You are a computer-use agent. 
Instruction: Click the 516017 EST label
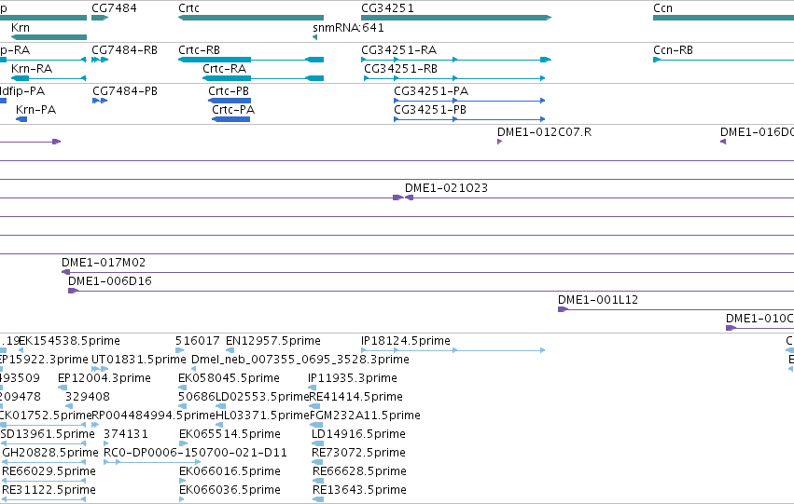(x=198, y=341)
